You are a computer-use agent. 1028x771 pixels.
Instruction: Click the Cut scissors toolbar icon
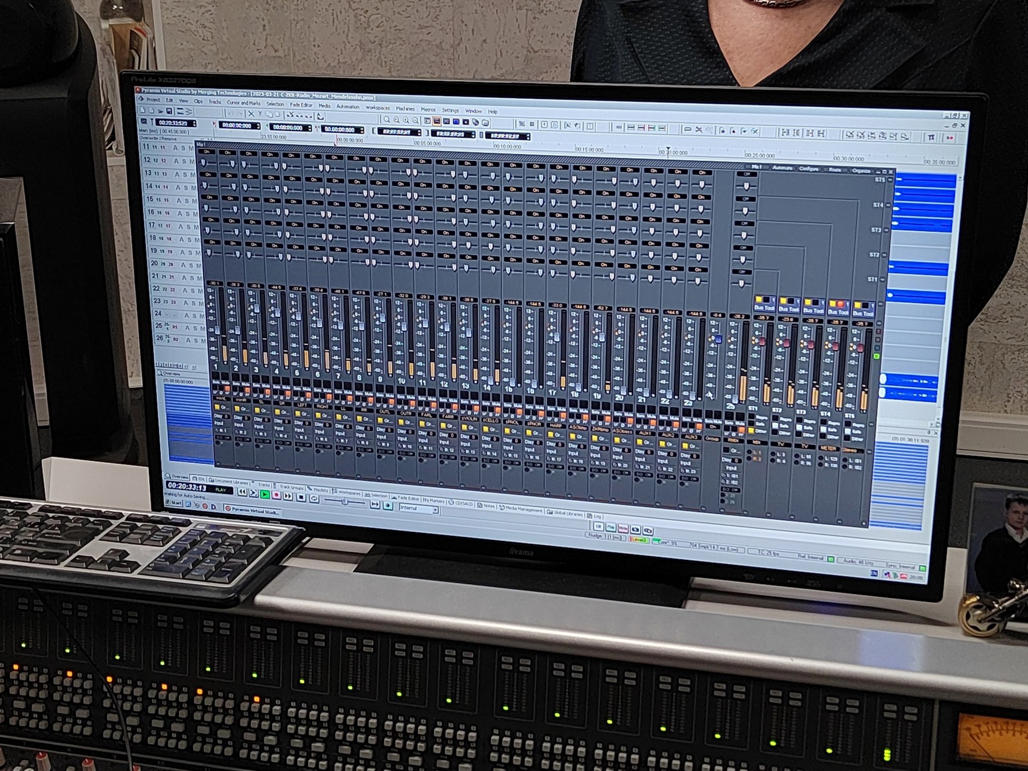(250, 114)
